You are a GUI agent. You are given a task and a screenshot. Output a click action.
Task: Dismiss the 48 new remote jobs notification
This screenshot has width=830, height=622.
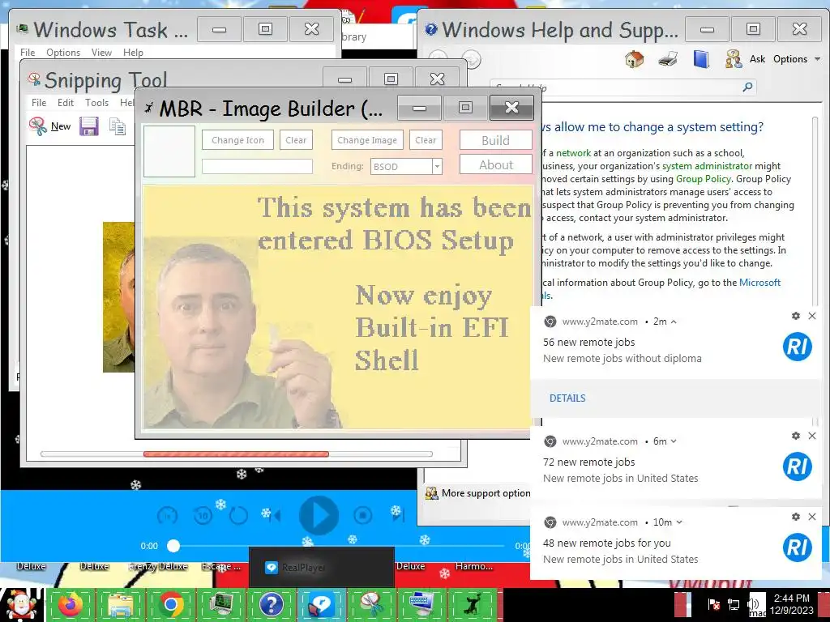point(812,517)
